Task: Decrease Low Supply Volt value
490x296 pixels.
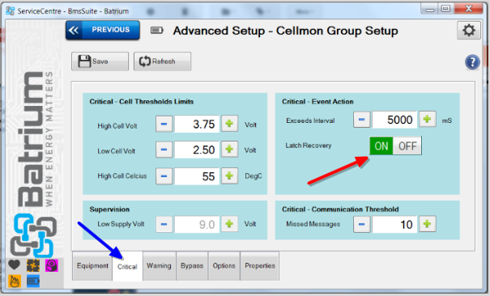Action: tap(164, 224)
